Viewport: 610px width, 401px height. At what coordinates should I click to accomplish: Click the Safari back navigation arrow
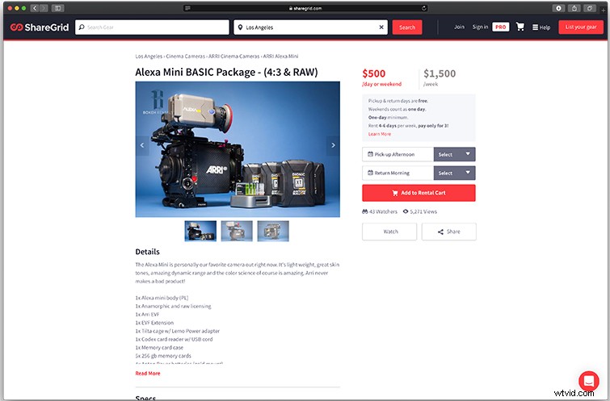pyautogui.click(x=33, y=7)
